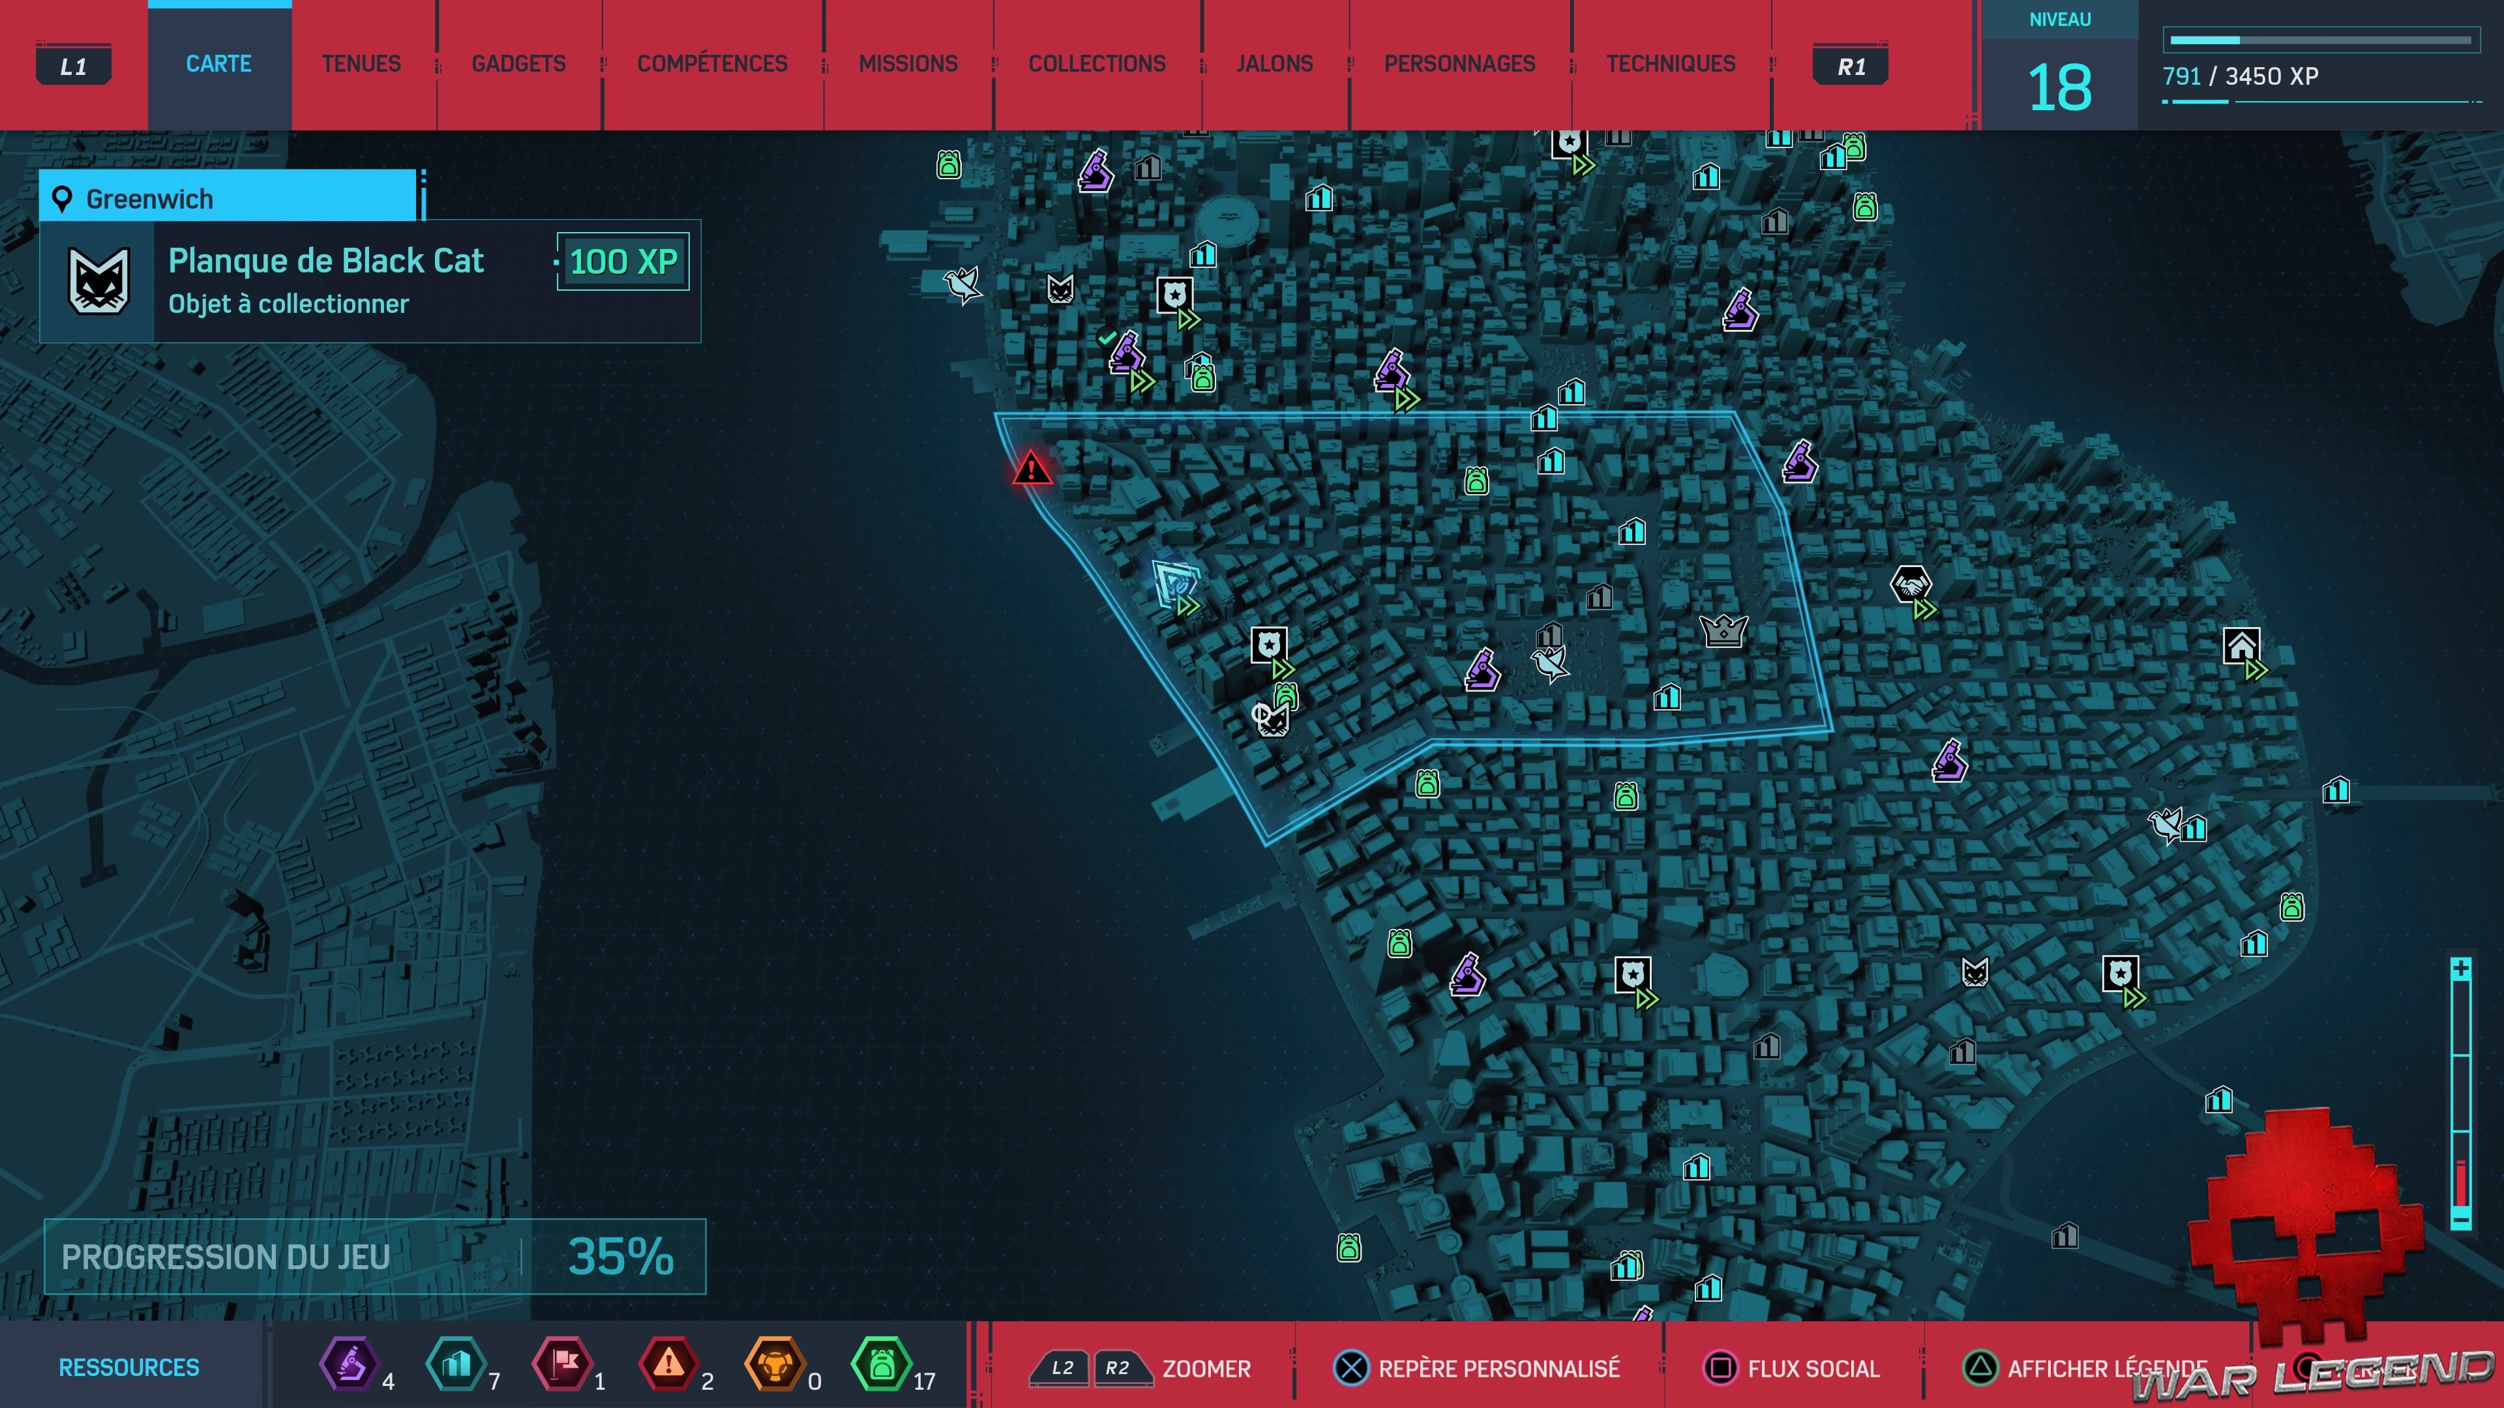Click the backpack resource counter icon
The height and width of the screenshot is (1408, 2504).
click(x=881, y=1364)
